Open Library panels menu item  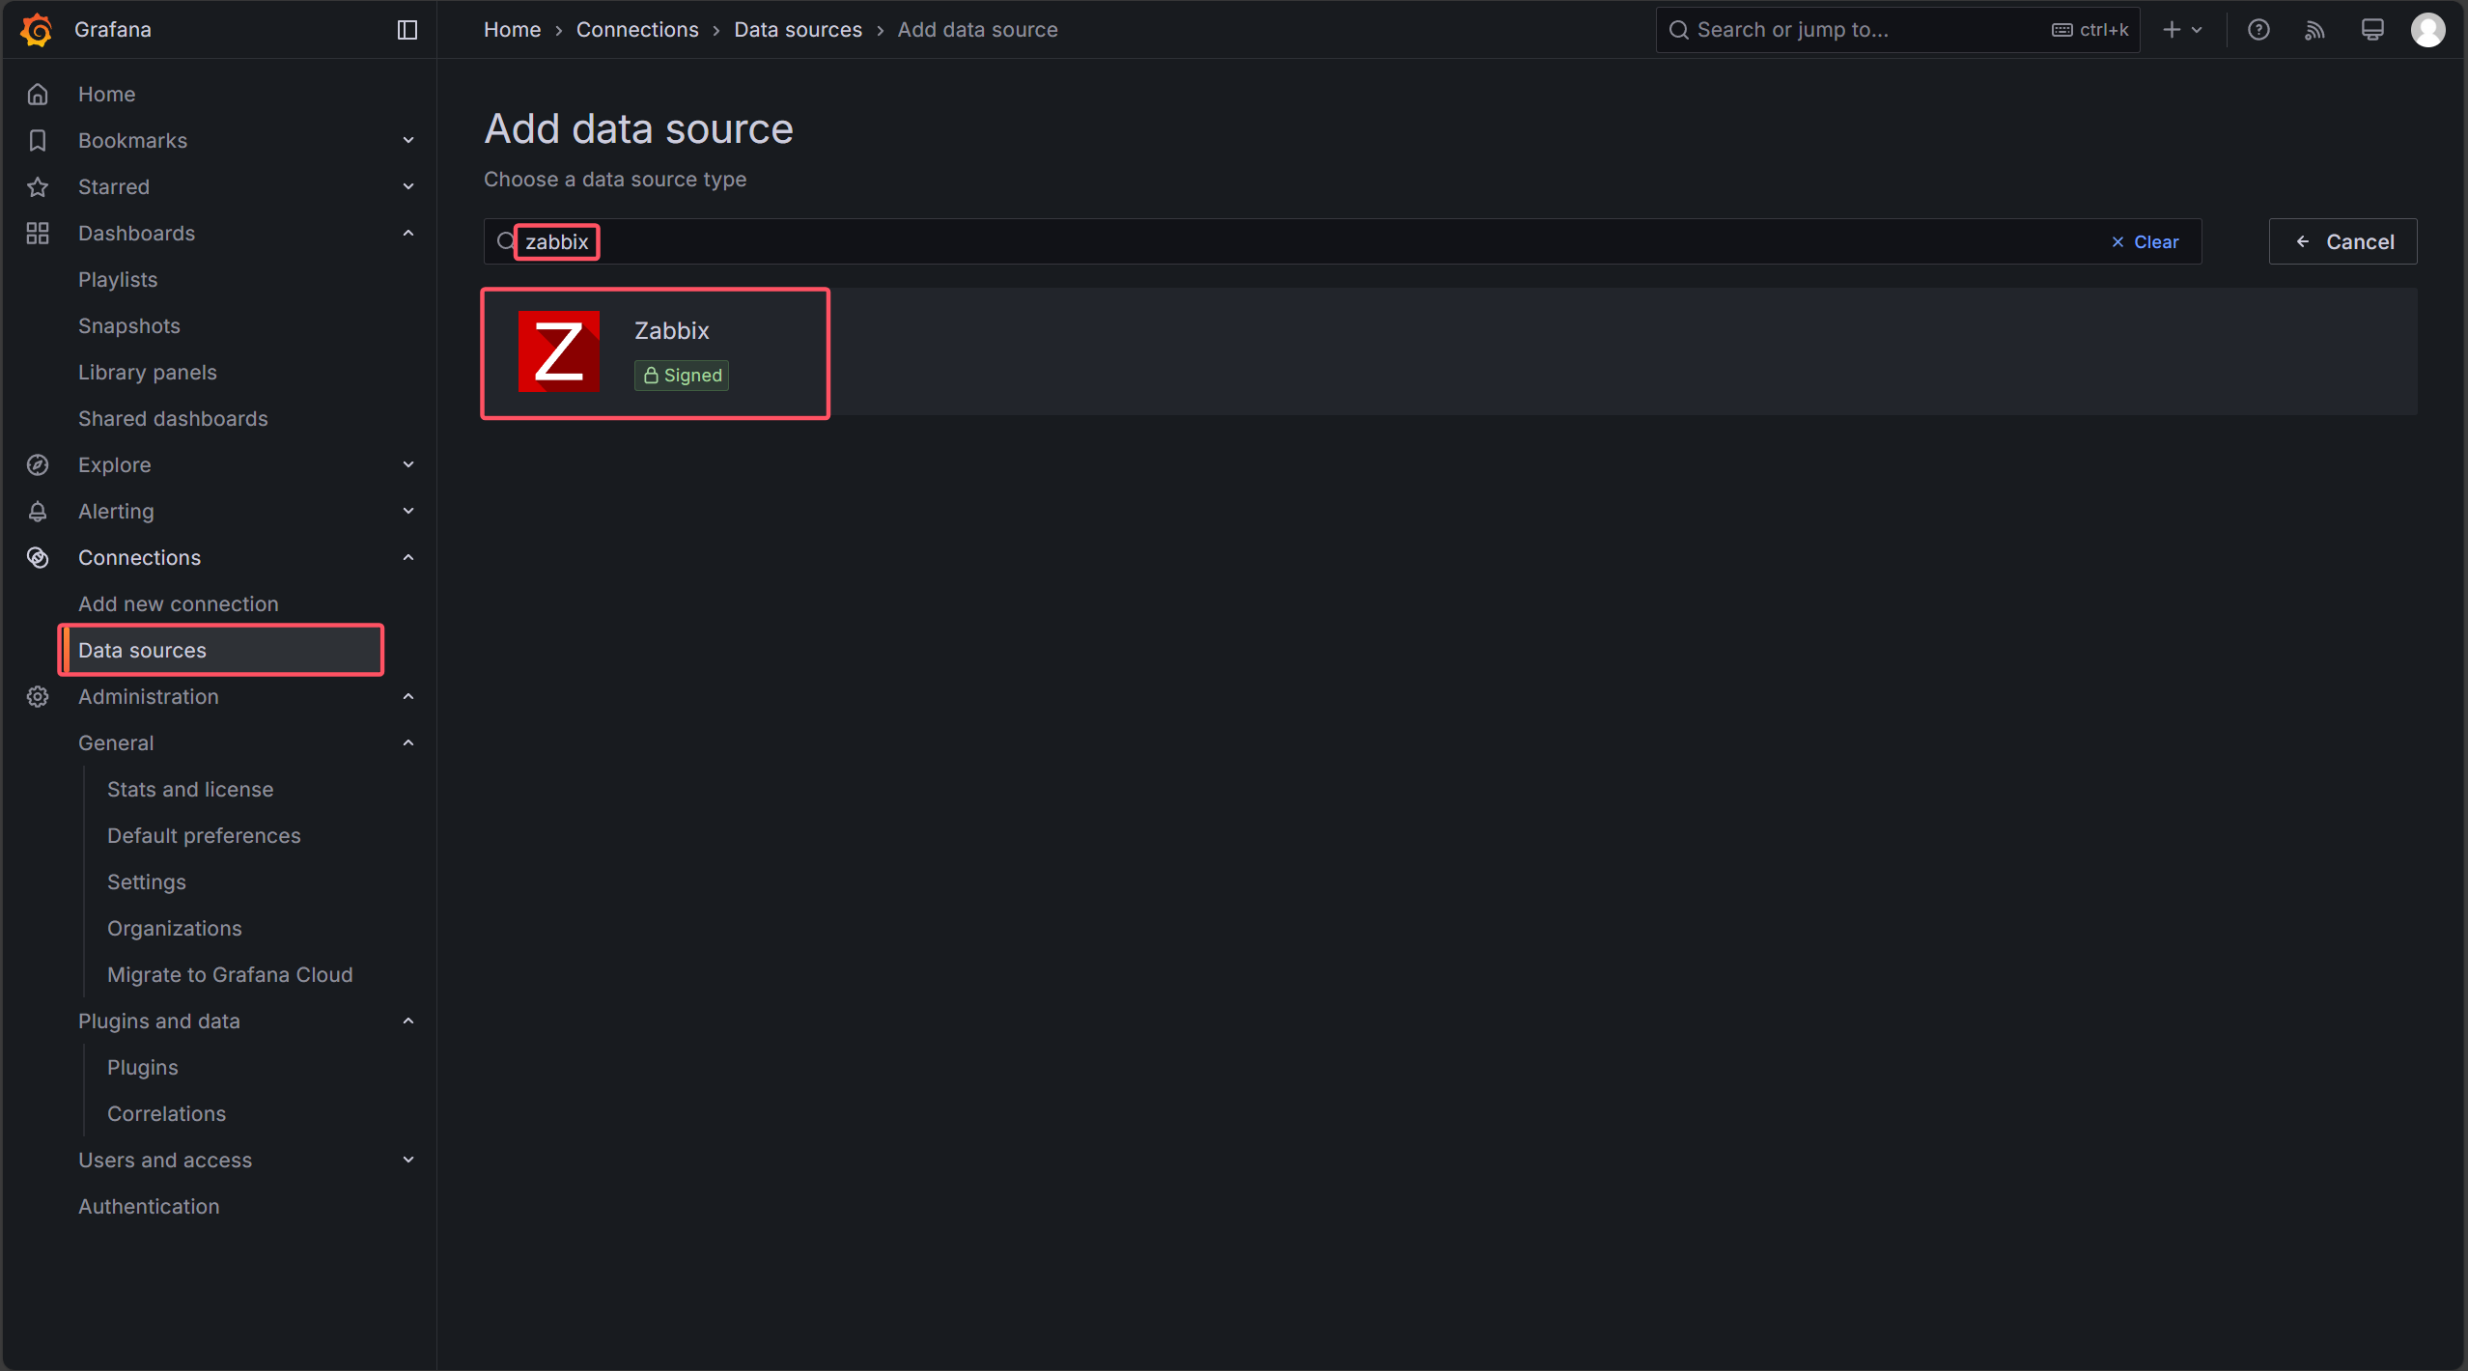pos(148,372)
